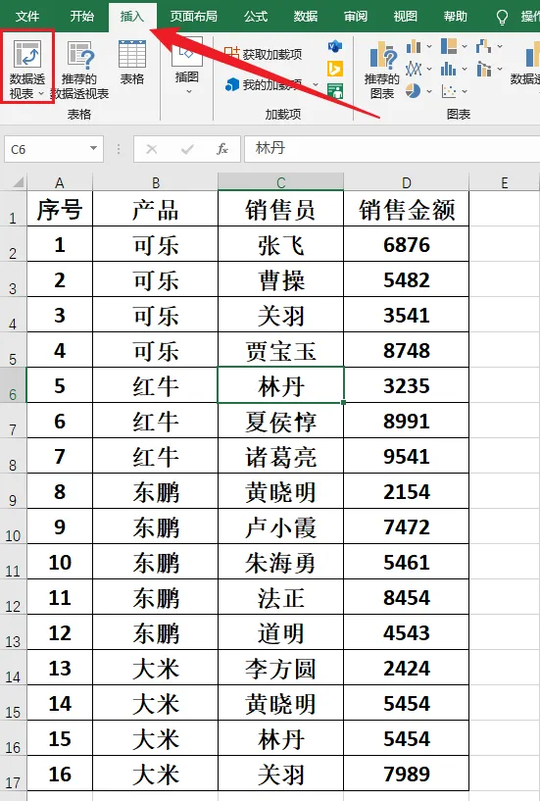
Task: Click the 销售员 header cell
Action: point(280,209)
